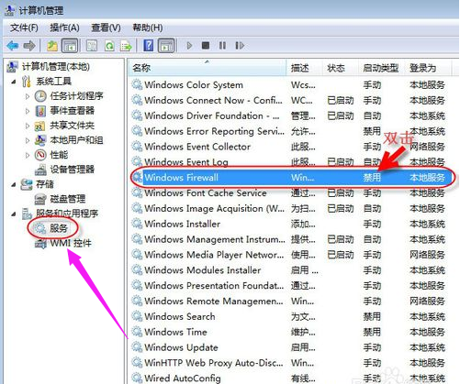
Task: Sort by the 启动类型 column header
Action: [x=381, y=68]
